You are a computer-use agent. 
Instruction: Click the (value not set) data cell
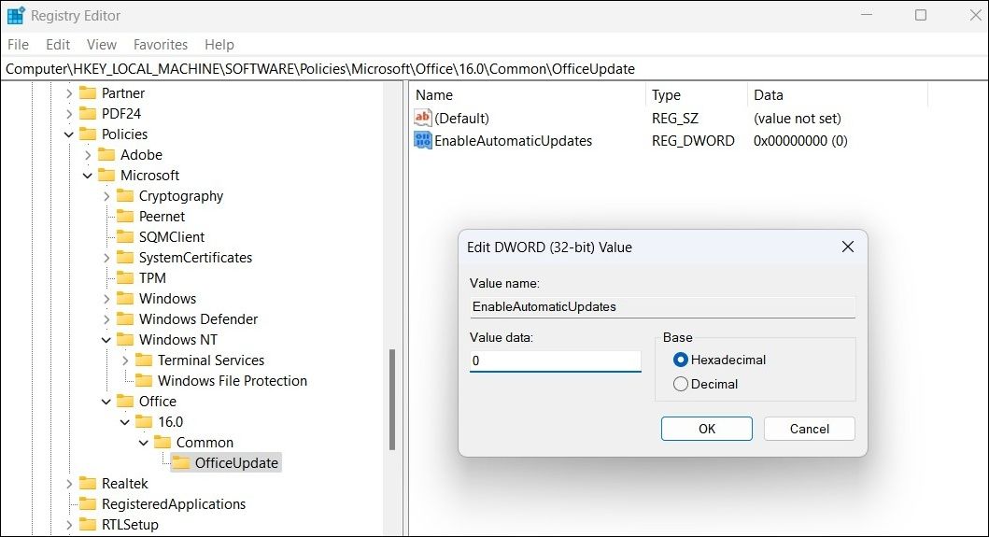[x=798, y=119]
